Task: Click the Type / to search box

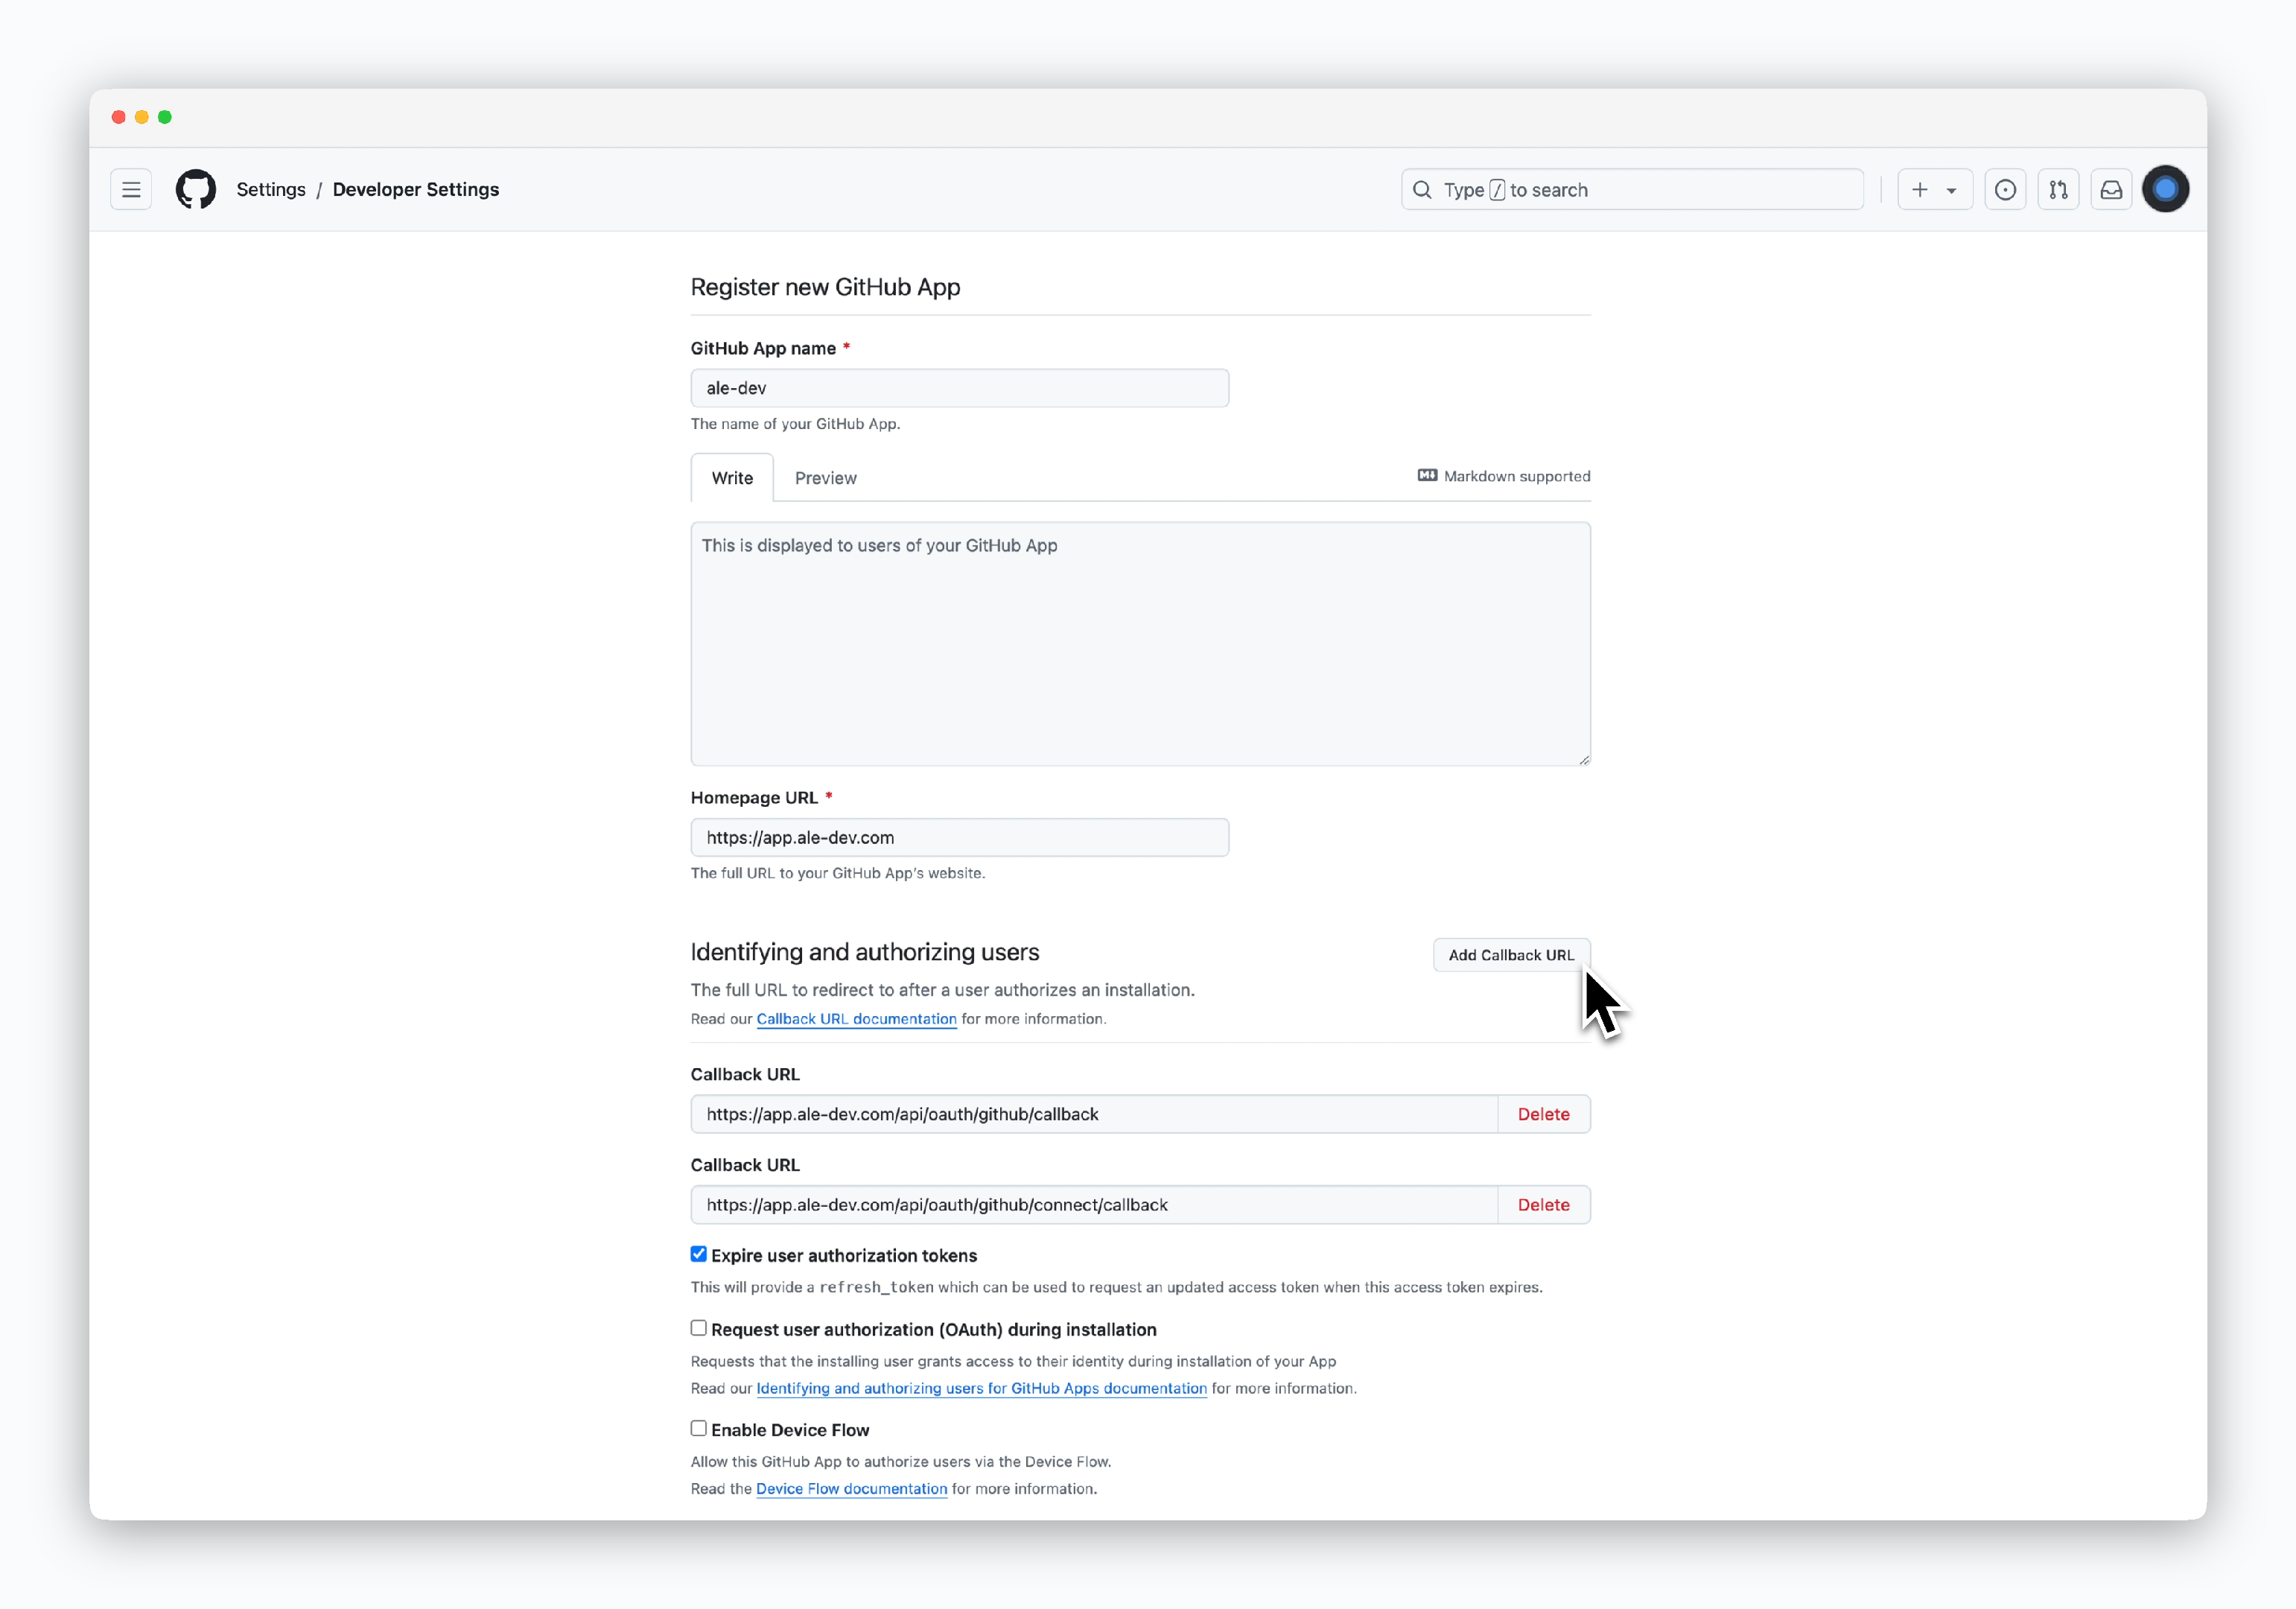Action: tap(1632, 190)
